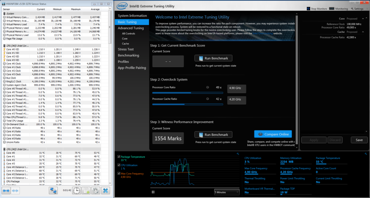Click HWiNFO log file icon with green plus

point(86,190)
